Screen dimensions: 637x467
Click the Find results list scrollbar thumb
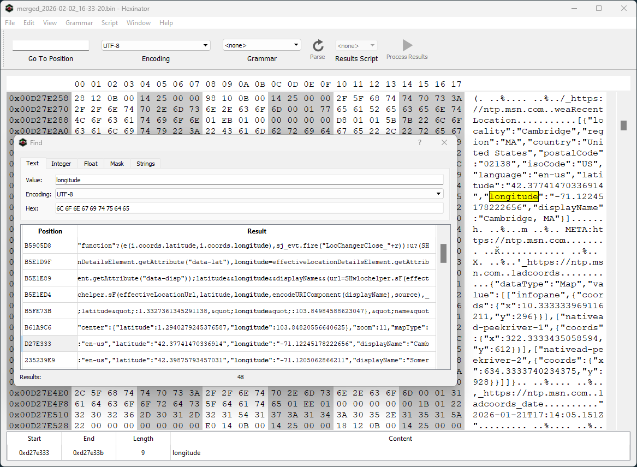coord(443,253)
